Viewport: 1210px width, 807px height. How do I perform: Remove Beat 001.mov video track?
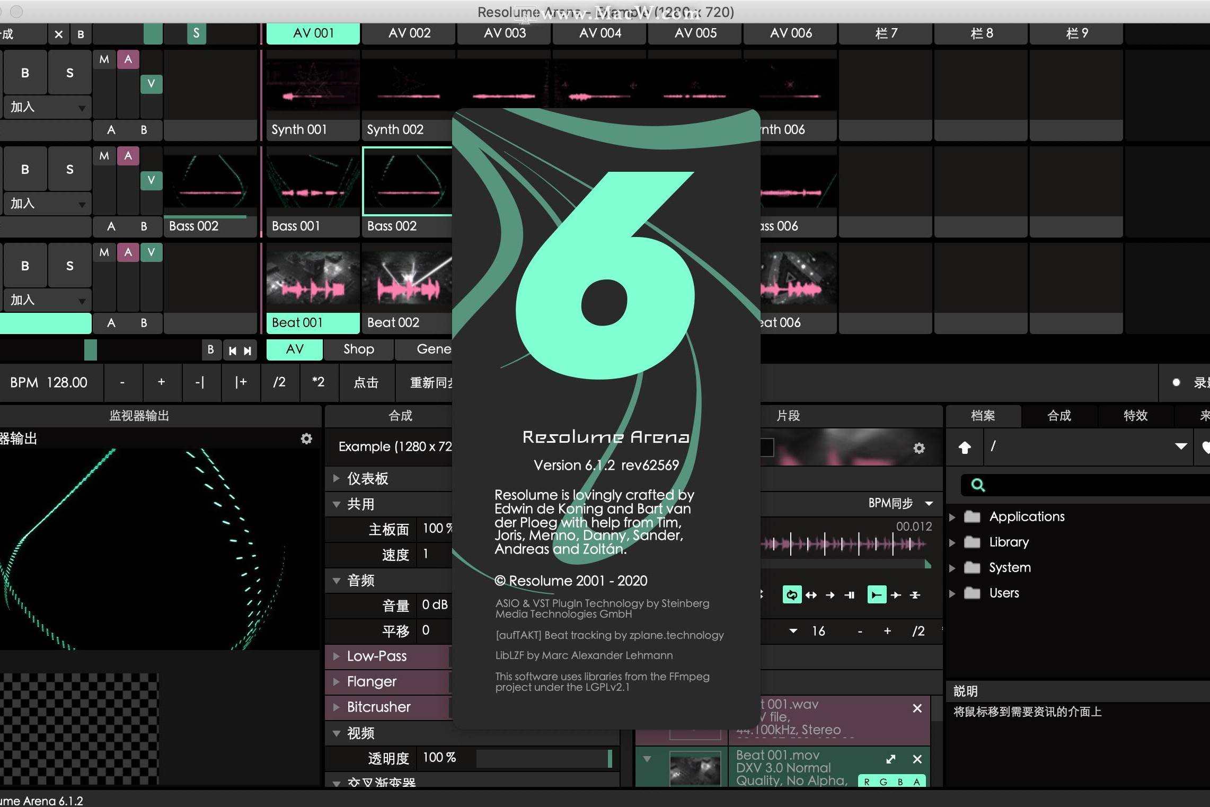[917, 759]
